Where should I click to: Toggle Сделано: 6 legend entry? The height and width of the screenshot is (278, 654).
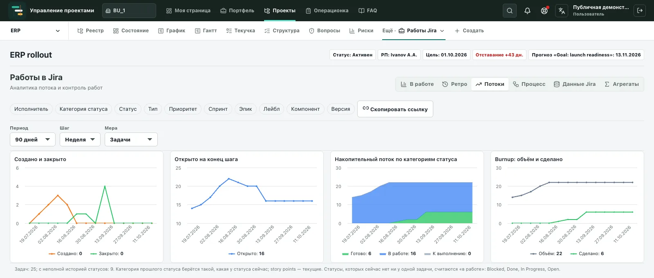[x=587, y=253]
